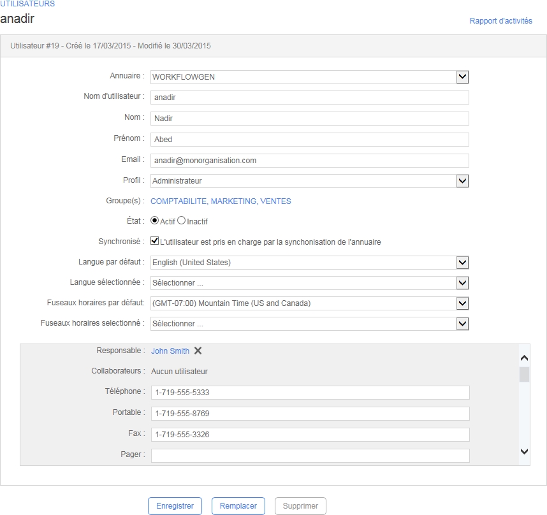The image size is (547, 515).
Task: Open the John Smith user link
Action: 170,351
